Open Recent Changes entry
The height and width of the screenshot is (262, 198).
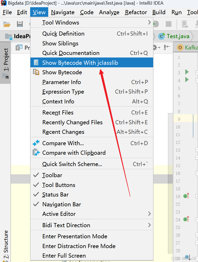pos(92,132)
